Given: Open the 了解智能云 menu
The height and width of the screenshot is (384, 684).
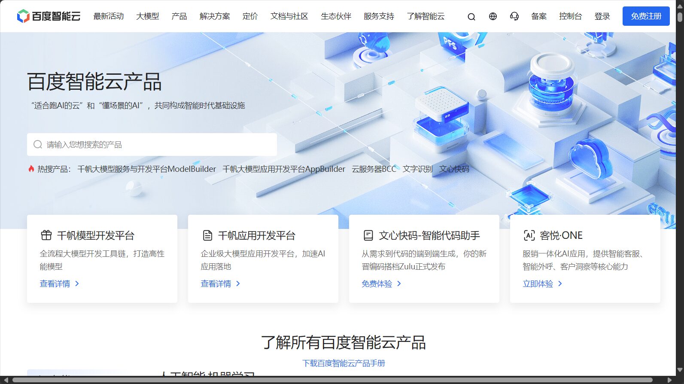Looking at the screenshot, I should coord(426,16).
